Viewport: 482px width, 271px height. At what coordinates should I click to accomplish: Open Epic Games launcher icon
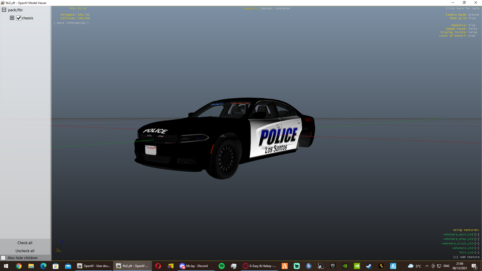click(333, 266)
